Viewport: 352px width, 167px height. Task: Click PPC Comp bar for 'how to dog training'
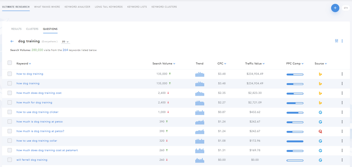point(295,74)
